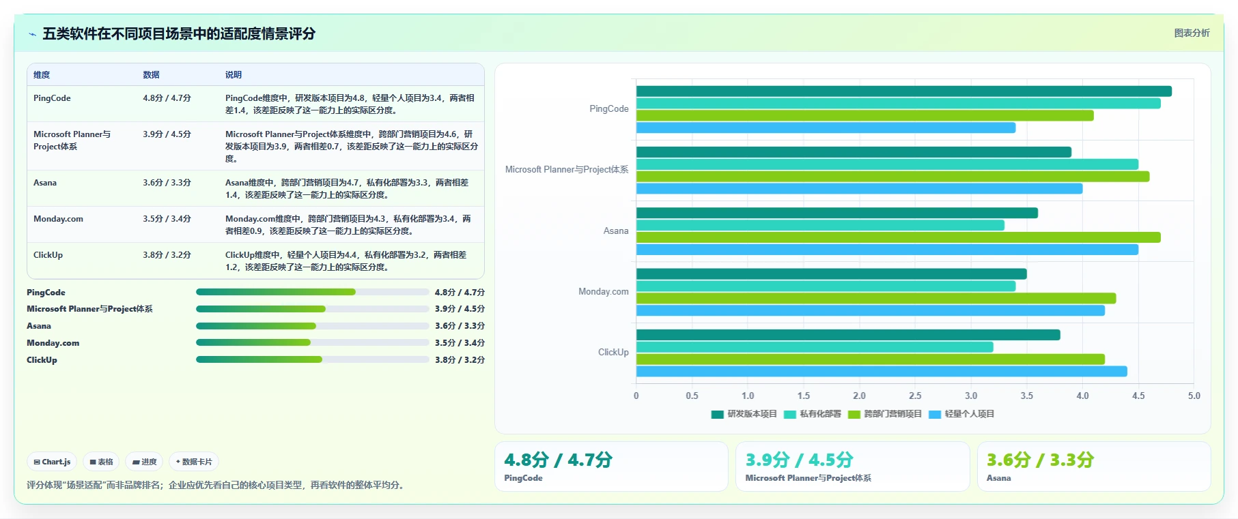Click the ClickUp progress bar
Image resolution: width=1238 pixels, height=519 pixels.
coord(312,359)
